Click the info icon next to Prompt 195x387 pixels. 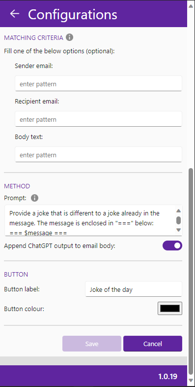click(x=35, y=198)
